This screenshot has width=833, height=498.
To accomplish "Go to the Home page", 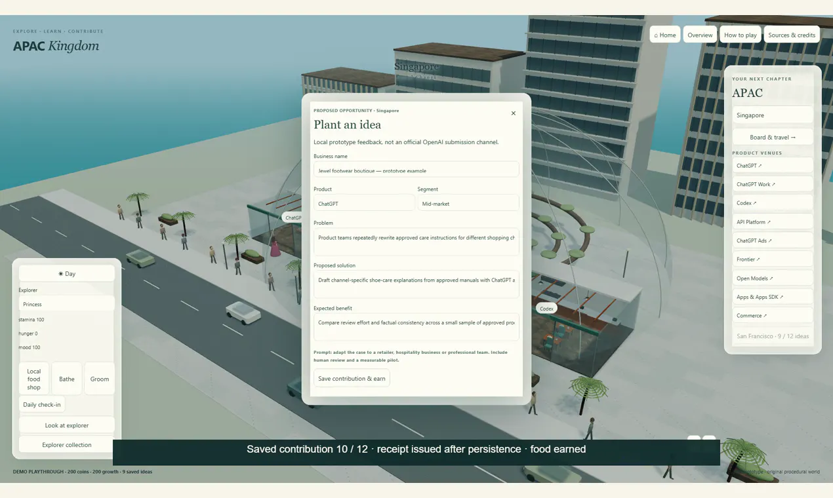I will (665, 35).
